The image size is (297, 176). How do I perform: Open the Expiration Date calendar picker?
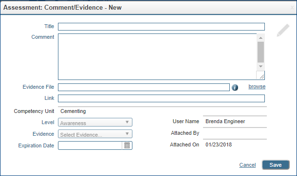coord(127,145)
